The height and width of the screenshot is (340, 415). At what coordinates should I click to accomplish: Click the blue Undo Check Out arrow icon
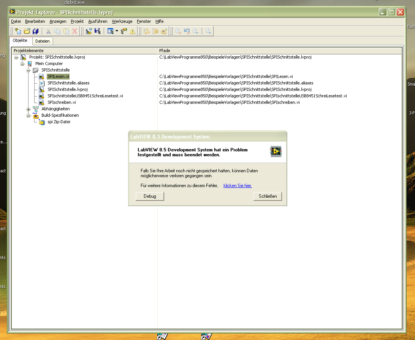[x=187, y=31]
